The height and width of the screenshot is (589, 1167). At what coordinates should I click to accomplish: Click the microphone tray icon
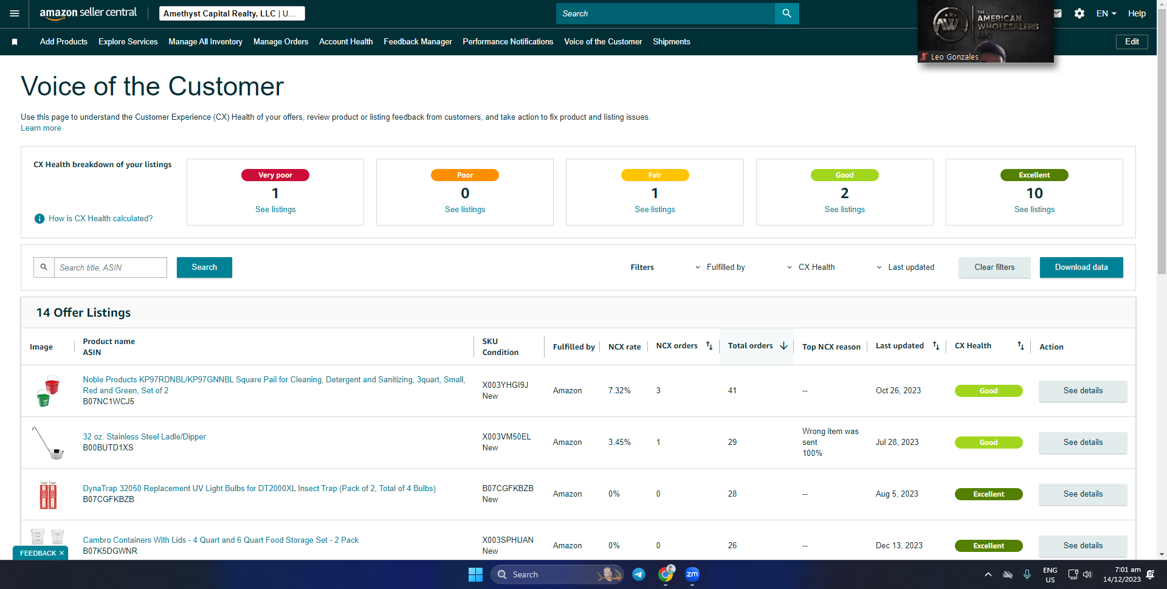pos(1027,574)
